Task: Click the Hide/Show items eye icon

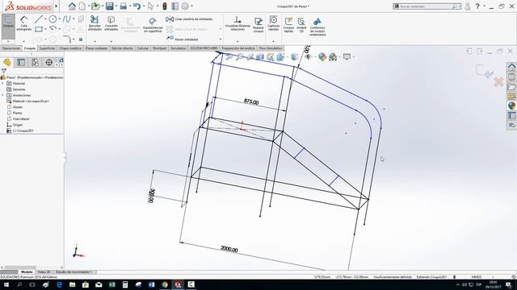Action: pyautogui.click(x=308, y=57)
